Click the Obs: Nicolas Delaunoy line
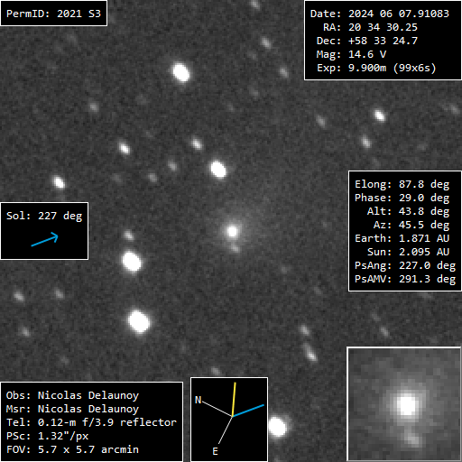Image resolution: width=462 pixels, height=462 pixels. [x=72, y=395]
